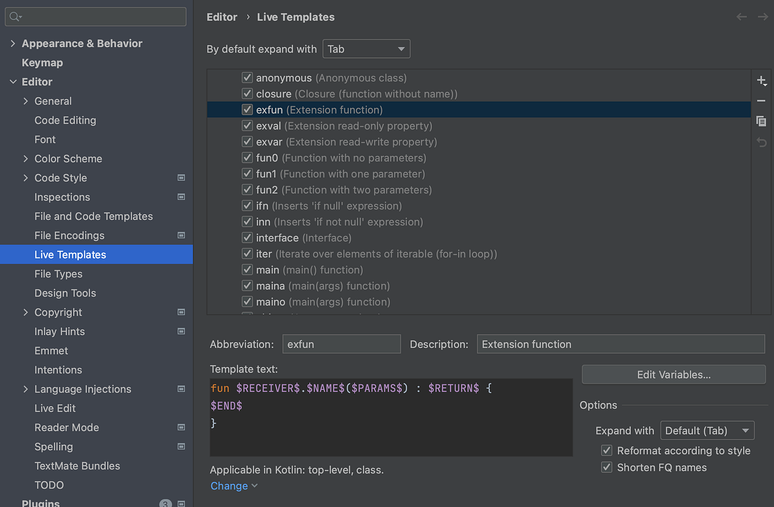This screenshot has width=774, height=507.
Task: Click inside the Abbreviation field
Action: pos(341,344)
